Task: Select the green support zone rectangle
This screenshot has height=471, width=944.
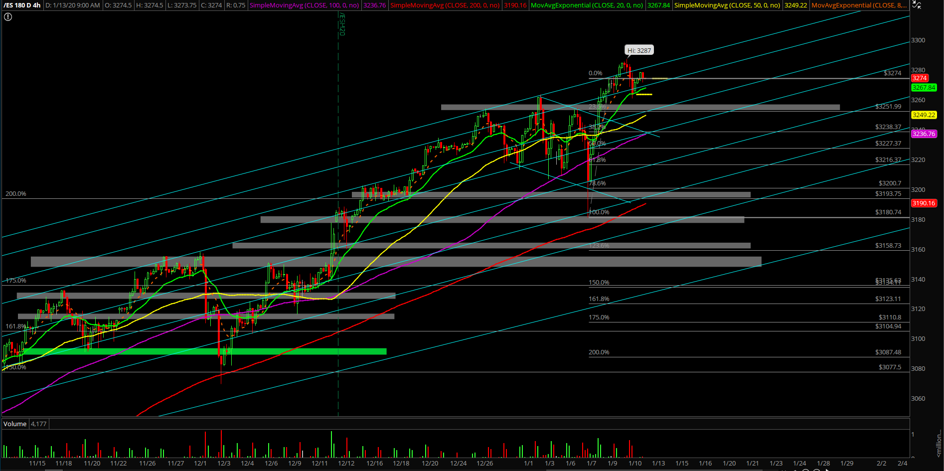Action: 204,351
